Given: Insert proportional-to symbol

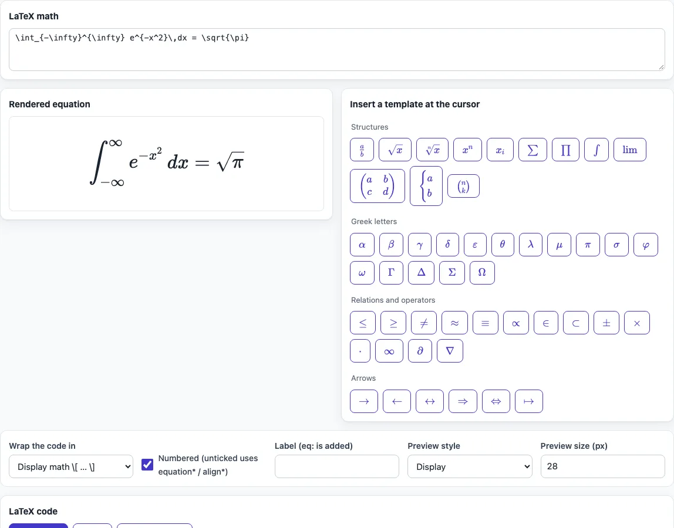Looking at the screenshot, I should (516, 323).
